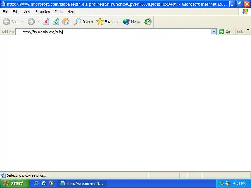
Task: Open the View menu
Action: 27,12
